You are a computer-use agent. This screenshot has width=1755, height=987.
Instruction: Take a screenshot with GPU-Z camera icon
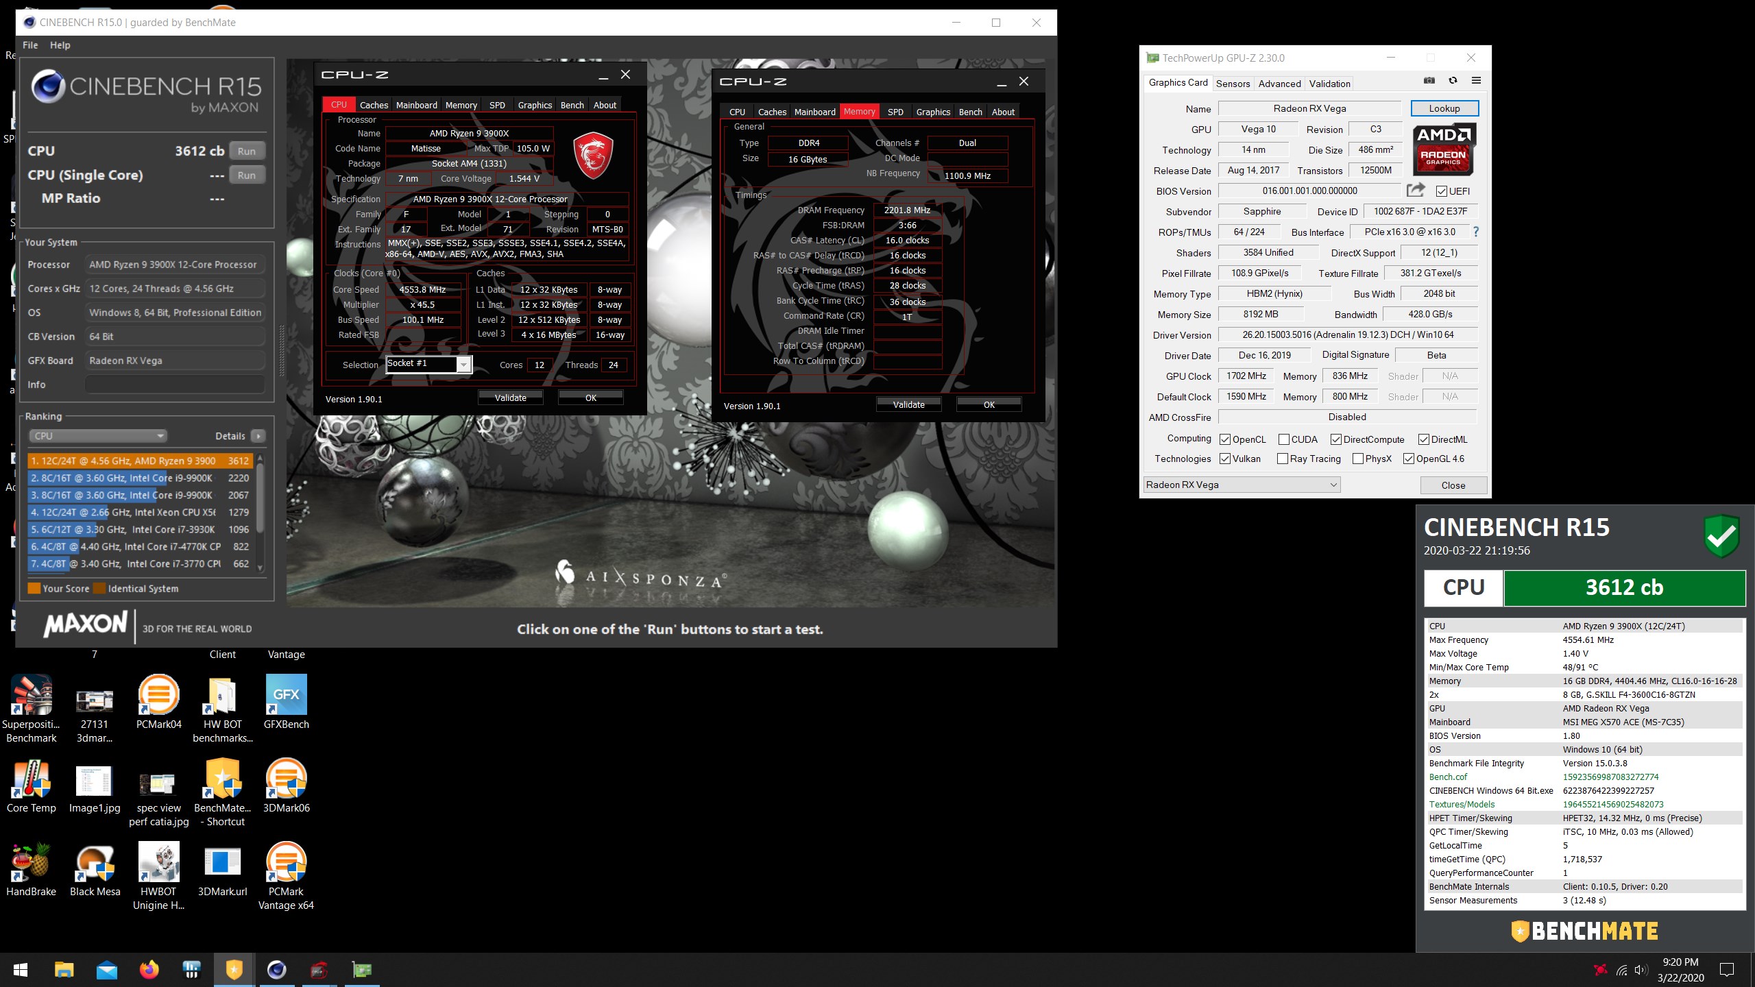[1429, 81]
